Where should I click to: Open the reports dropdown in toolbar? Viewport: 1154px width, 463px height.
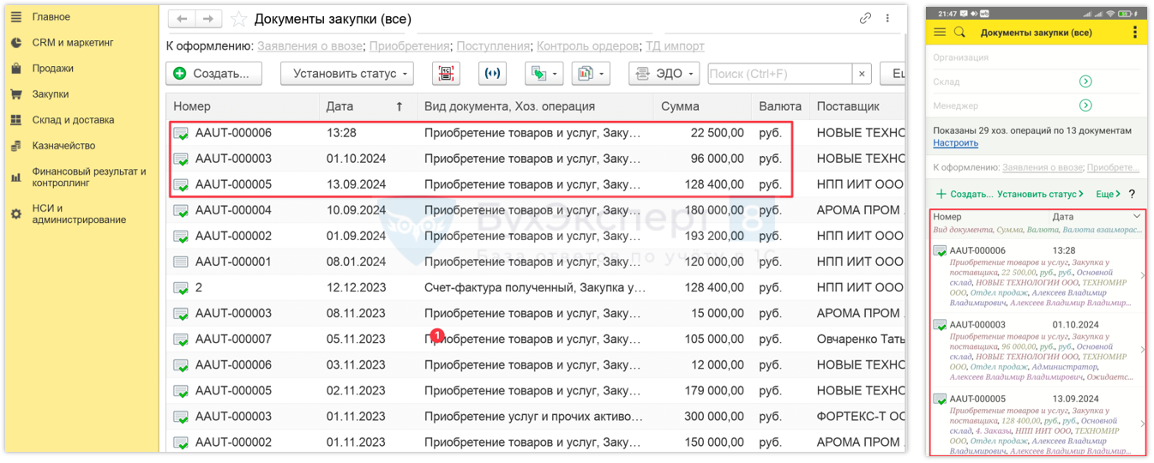(x=591, y=74)
